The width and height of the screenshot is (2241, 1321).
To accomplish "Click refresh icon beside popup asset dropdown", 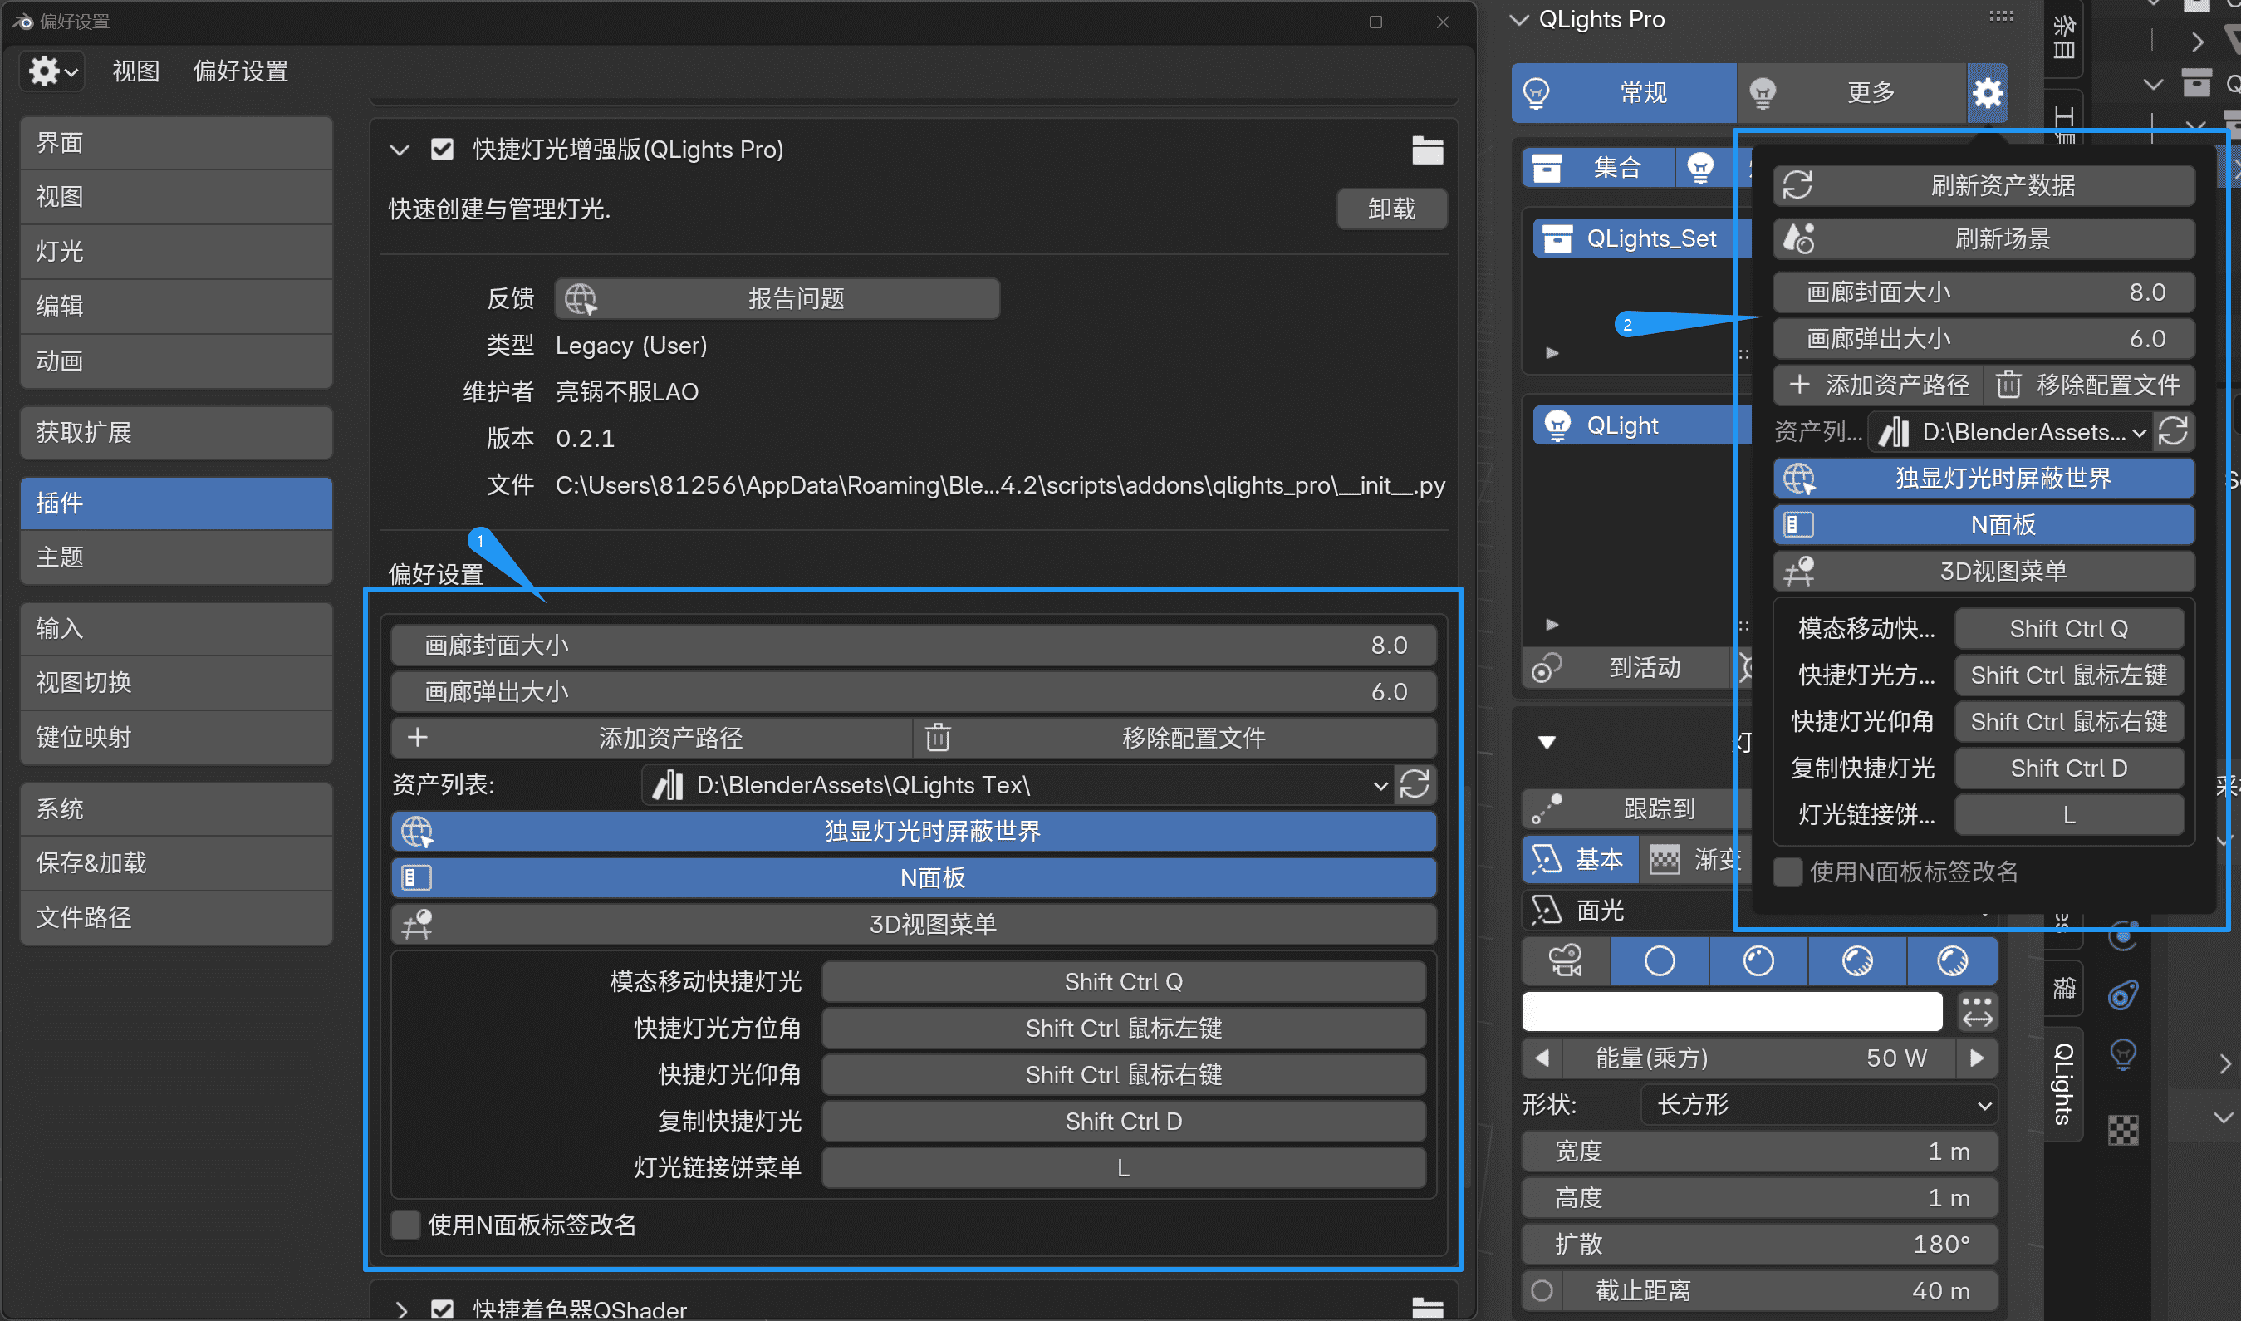I will (x=2172, y=432).
